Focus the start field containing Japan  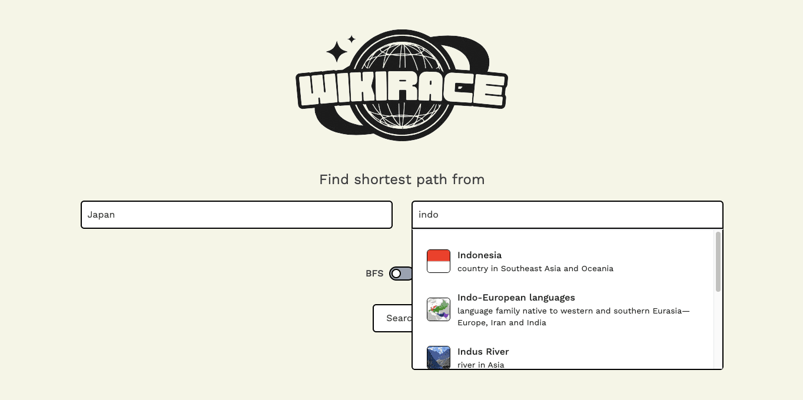[237, 215]
